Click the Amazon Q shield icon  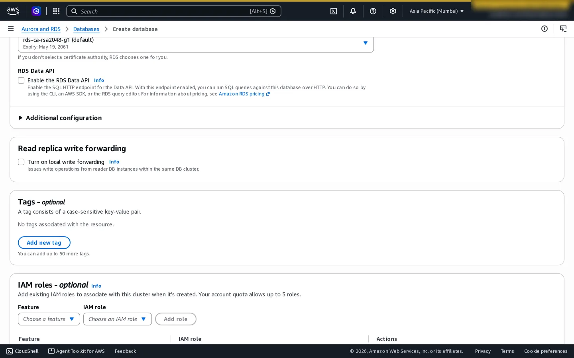[36, 11]
